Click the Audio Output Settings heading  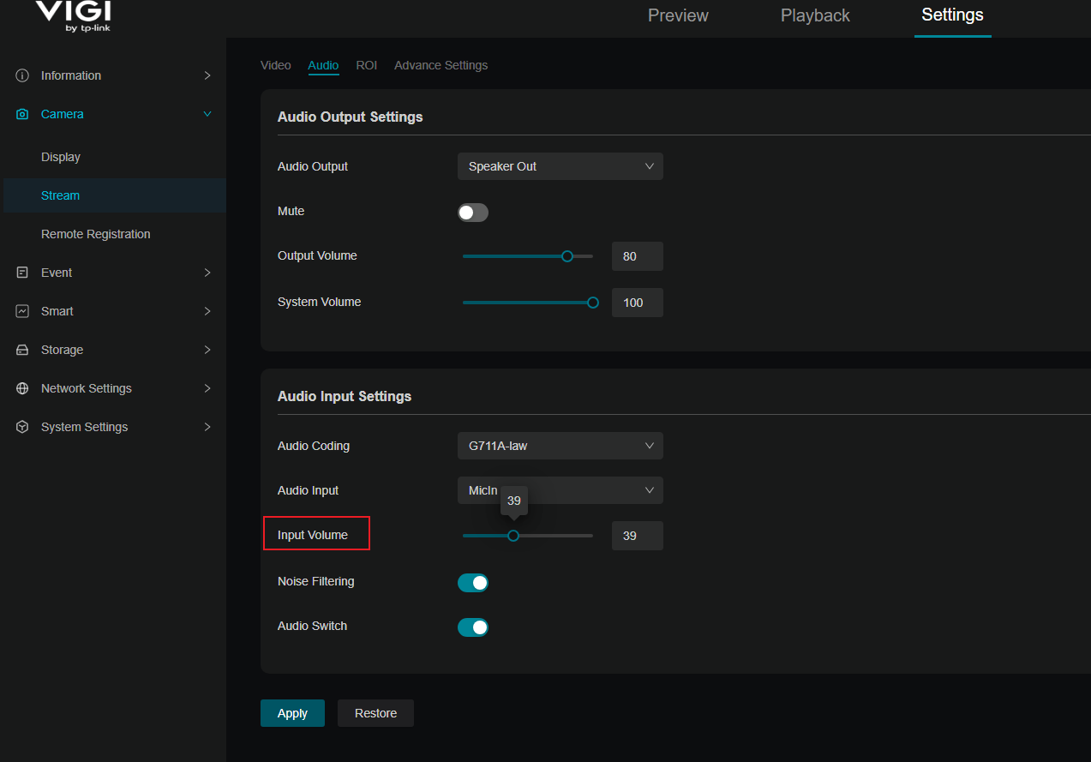[x=351, y=117]
